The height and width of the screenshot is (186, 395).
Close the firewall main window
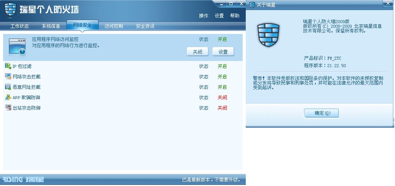(241, 3)
